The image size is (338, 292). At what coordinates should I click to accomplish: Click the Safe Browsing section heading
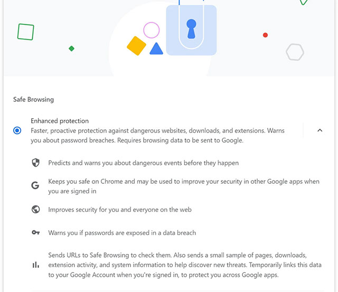[33, 99]
